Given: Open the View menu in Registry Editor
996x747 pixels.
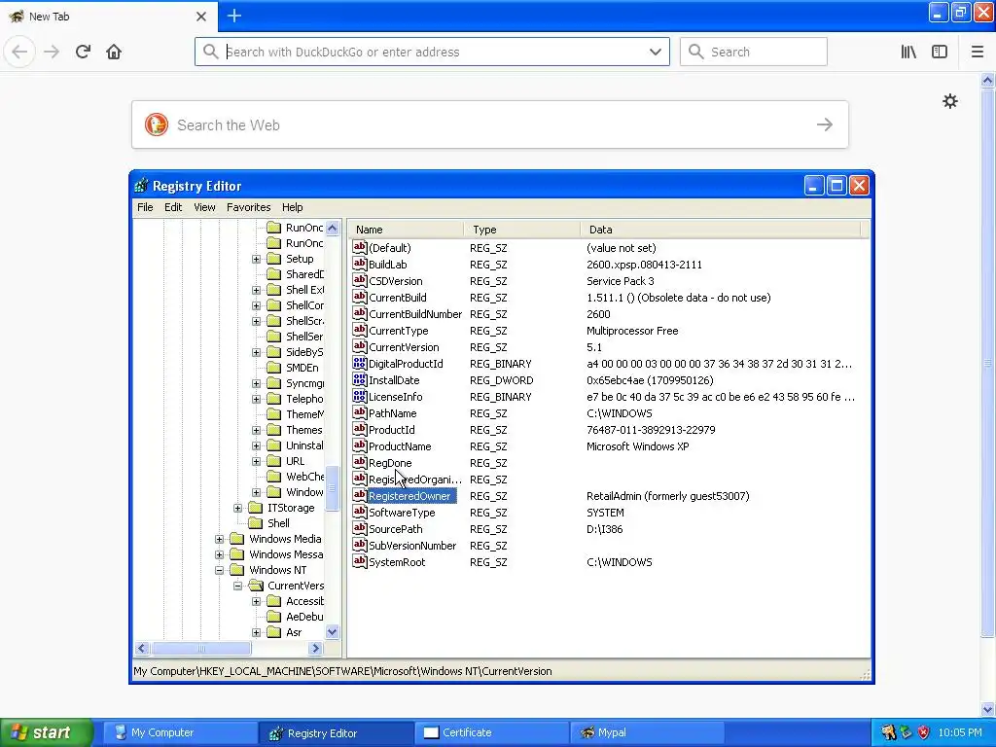Looking at the screenshot, I should [x=204, y=207].
